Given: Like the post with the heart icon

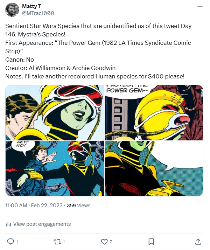Looking at the screenshot, I should pyautogui.click(x=104, y=242).
